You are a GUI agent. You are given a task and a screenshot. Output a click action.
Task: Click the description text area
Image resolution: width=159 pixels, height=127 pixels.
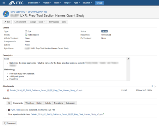pos(65,69)
